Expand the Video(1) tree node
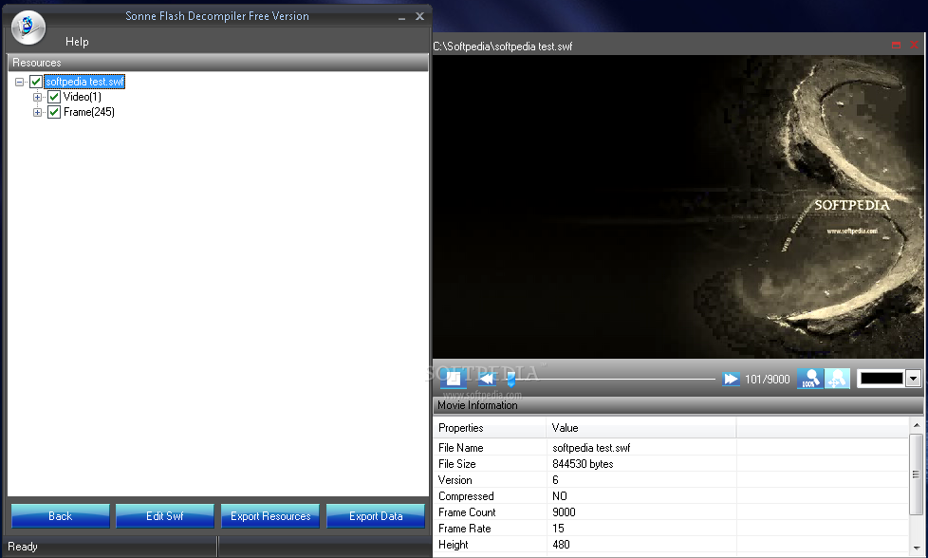The image size is (928, 558). point(37,97)
